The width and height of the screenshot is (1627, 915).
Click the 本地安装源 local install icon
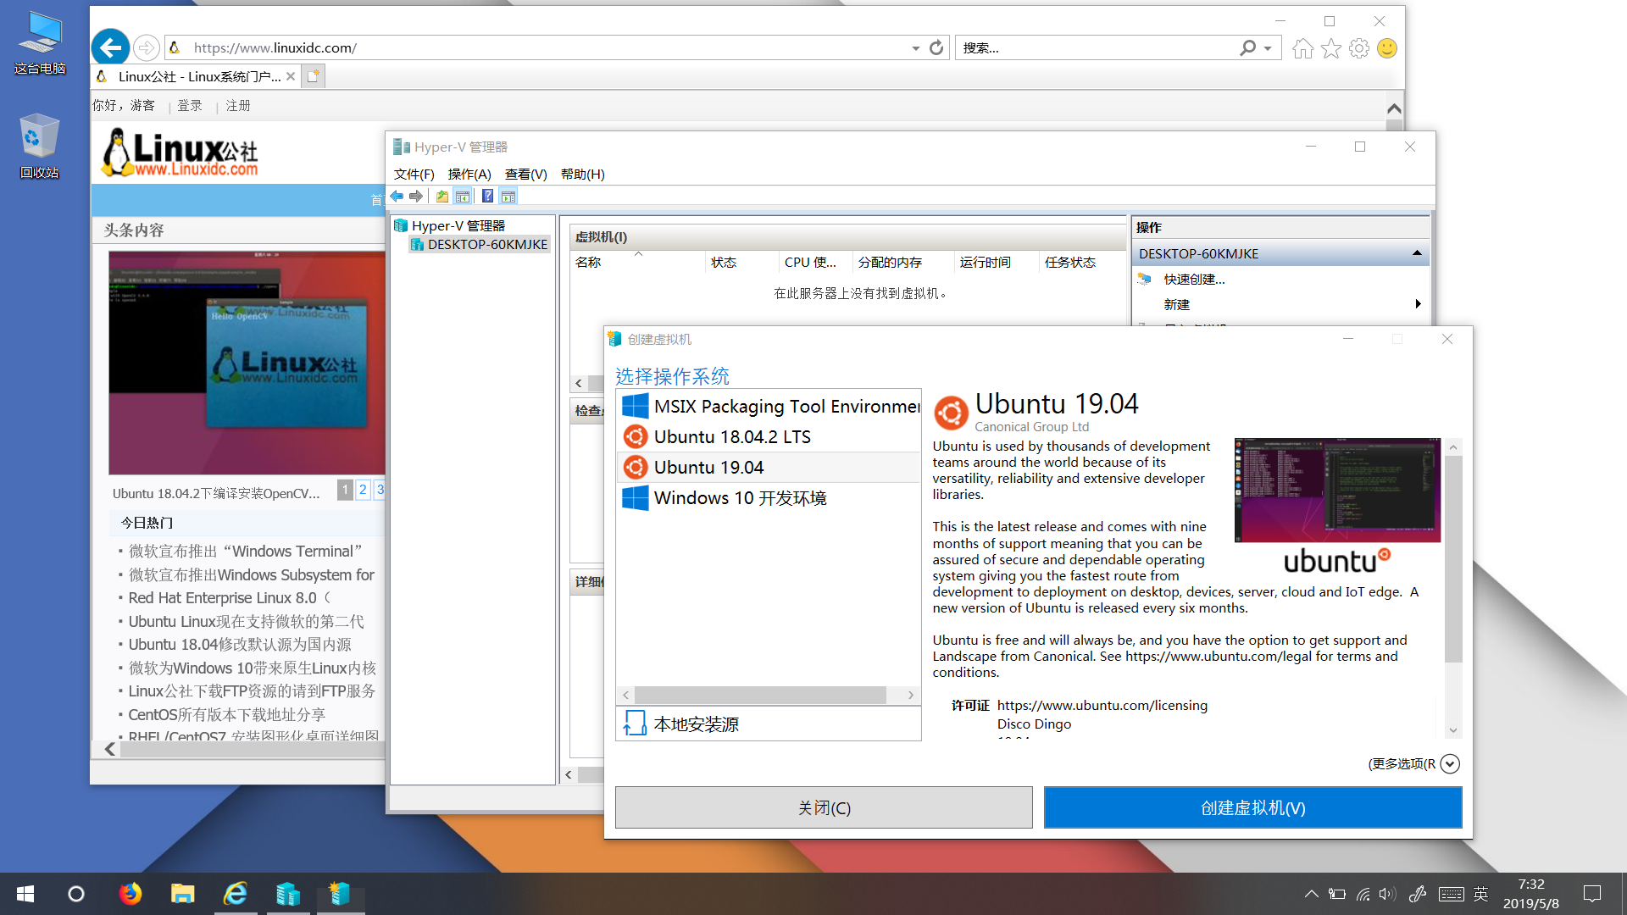coord(634,723)
